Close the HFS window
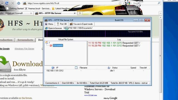This screenshot has width=178, height=100. point(147,20)
